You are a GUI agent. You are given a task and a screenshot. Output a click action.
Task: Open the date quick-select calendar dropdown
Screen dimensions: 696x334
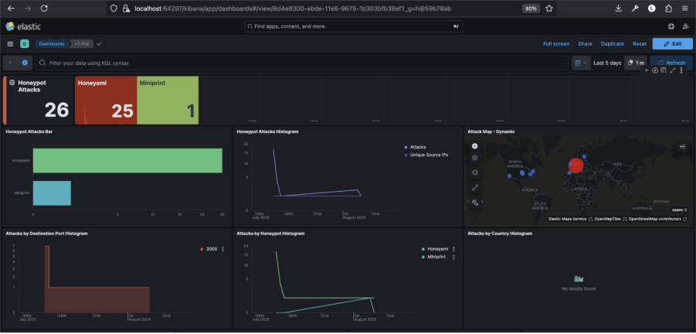580,63
